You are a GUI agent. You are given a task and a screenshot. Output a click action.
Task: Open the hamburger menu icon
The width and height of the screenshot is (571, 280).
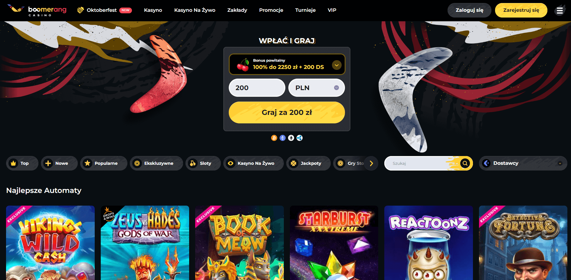coord(560,11)
